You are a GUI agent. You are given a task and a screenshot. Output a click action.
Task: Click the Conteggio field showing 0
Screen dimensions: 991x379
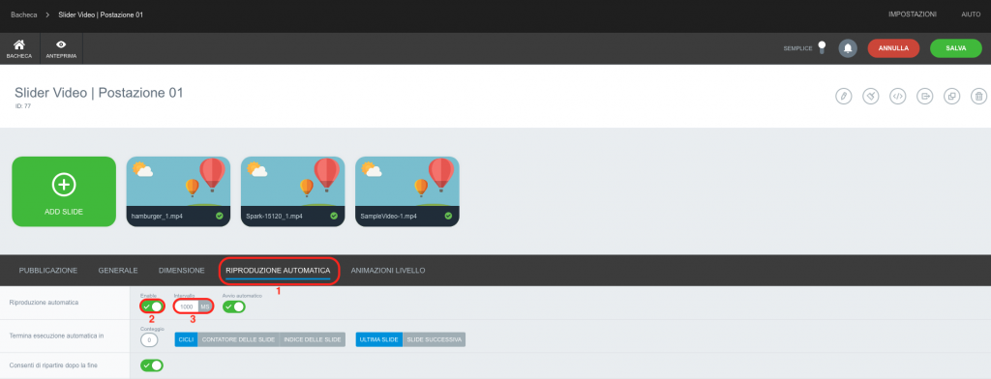(x=149, y=339)
